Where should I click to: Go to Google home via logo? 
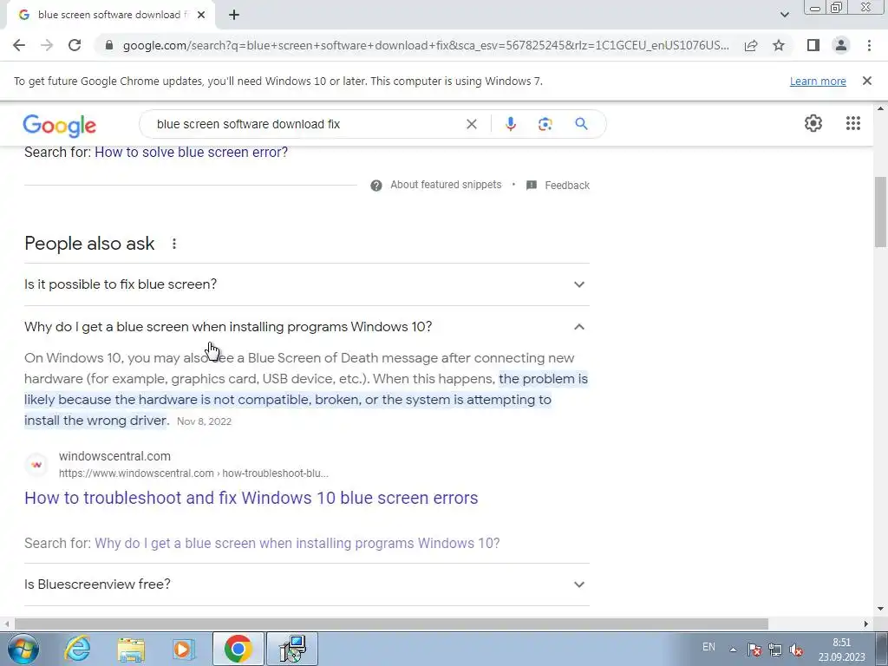[x=60, y=125]
